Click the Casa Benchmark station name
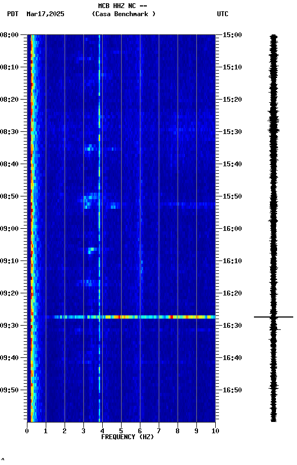 (124, 14)
